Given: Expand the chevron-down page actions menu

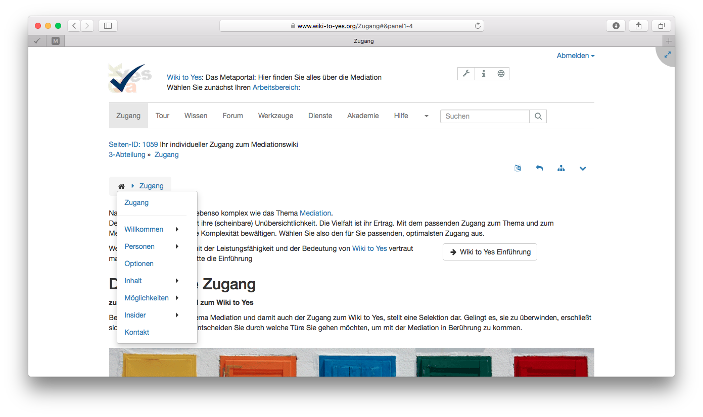Looking at the screenshot, I should tap(583, 168).
